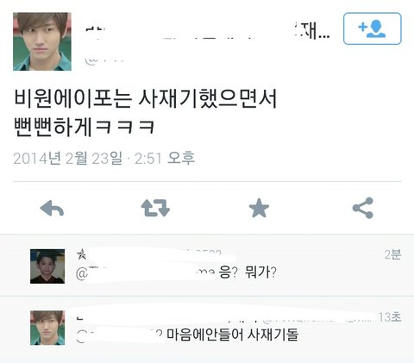Screen dimensions: 414x363
Task: Click the author's @ handle below the name
Action: click(105, 59)
